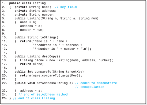Click the 'setAddress(String a)' method header
Viewport: 147px width, 105px height.
pyautogui.click(x=55, y=83)
